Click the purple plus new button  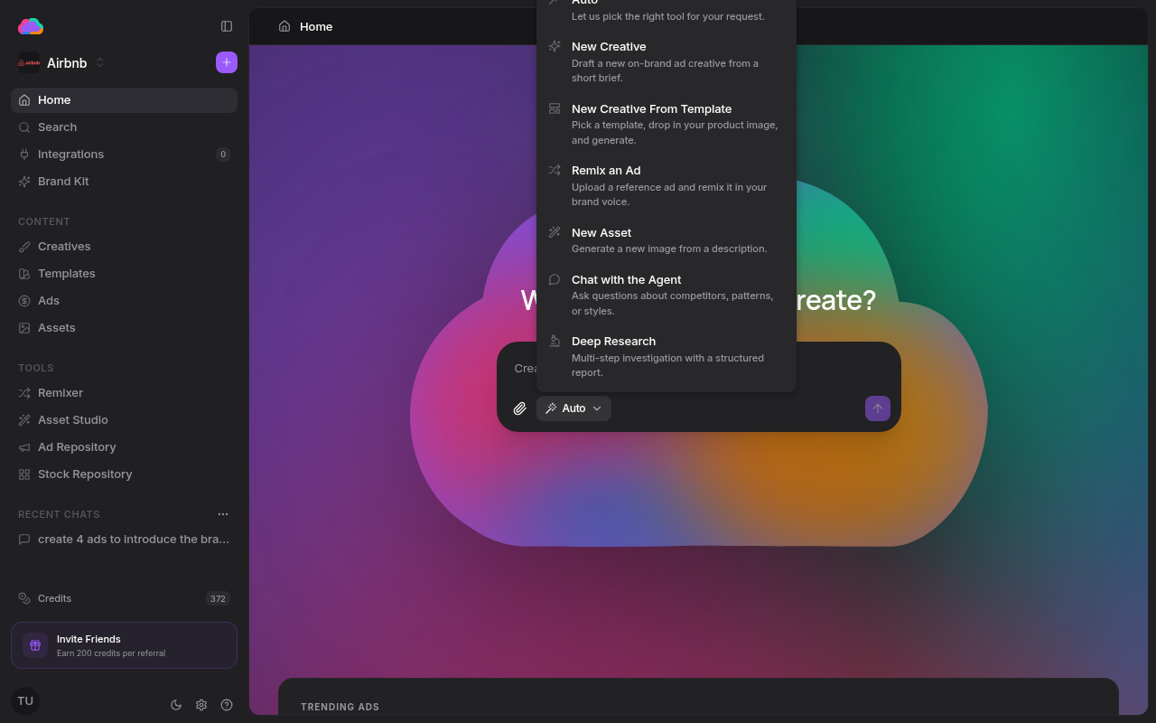tap(227, 62)
